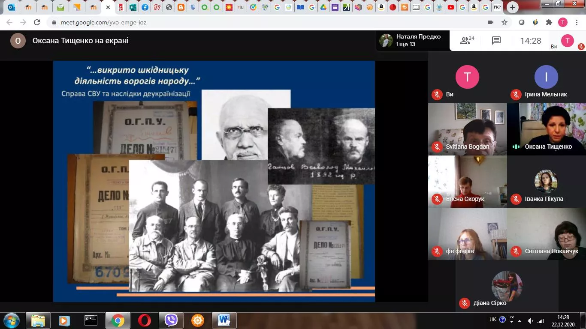Switch to the Outlook browser tab
Image resolution: width=586 pixels, height=329 pixels.
[x=12, y=7]
